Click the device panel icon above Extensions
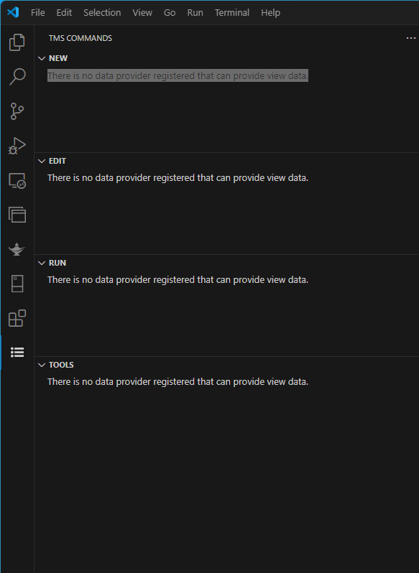The height and width of the screenshot is (573, 419). coord(17,284)
